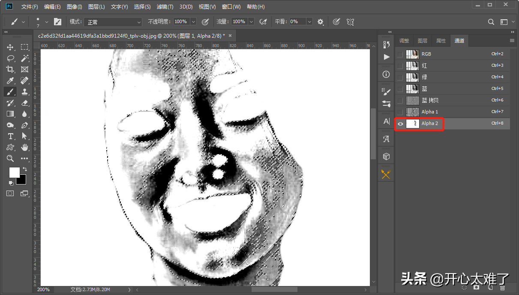The width and height of the screenshot is (519, 295).
Task: Click the foreground white color swatch
Action: (x=14, y=172)
